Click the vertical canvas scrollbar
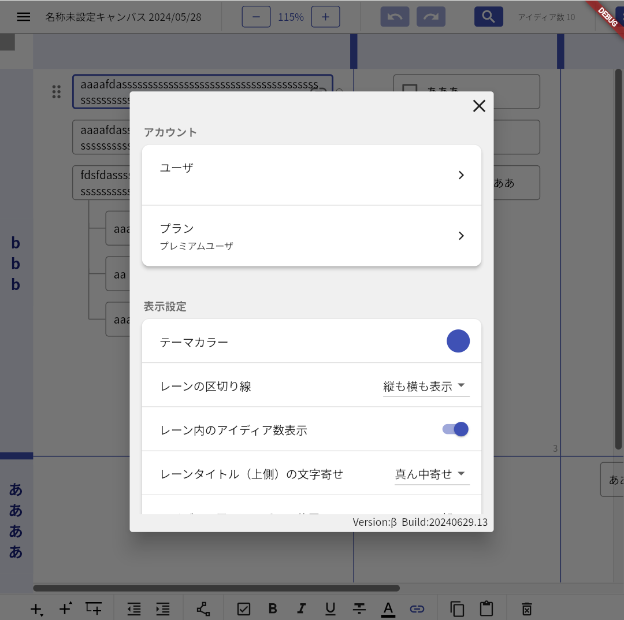 pos(618,259)
